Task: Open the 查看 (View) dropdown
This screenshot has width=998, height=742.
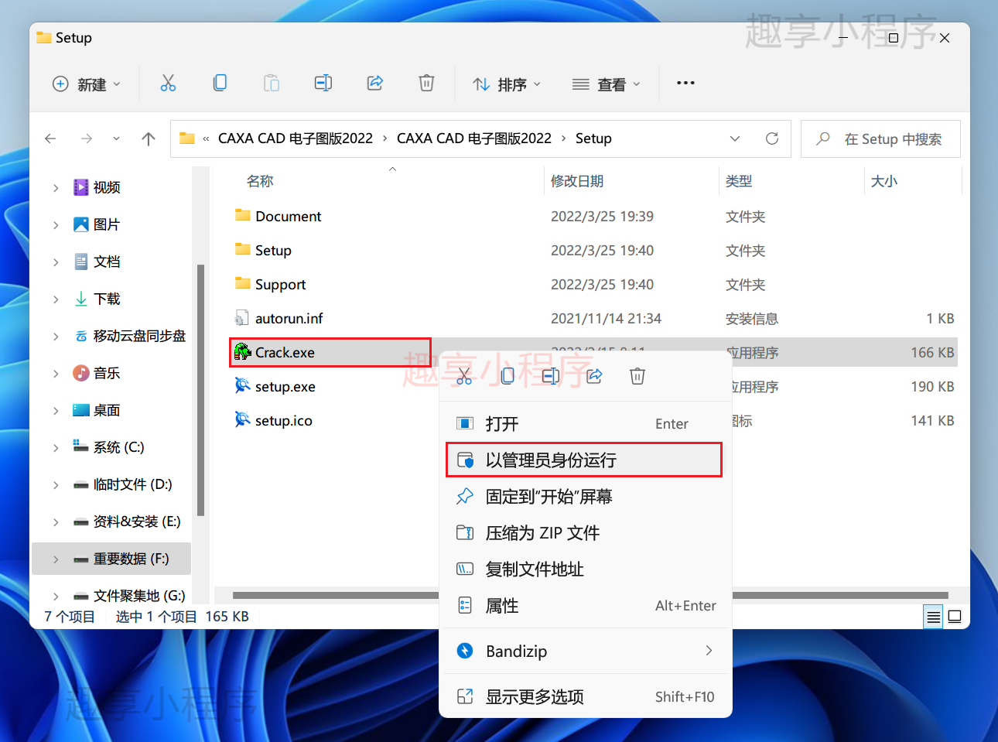Action: [x=607, y=84]
